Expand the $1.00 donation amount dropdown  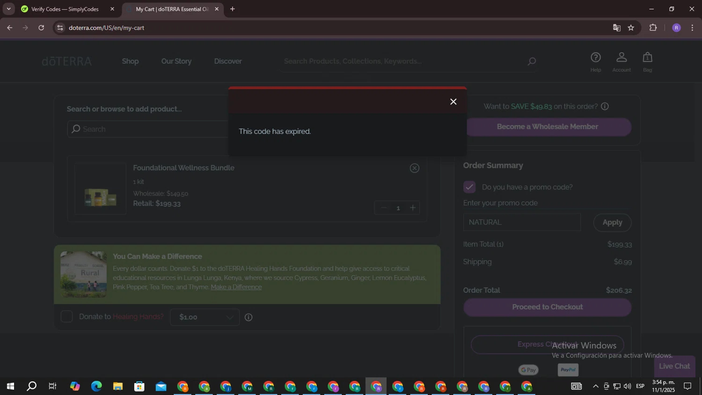205,317
